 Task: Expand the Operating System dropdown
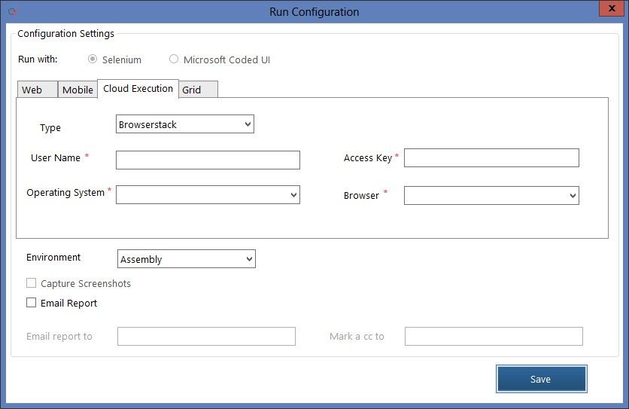tap(208, 195)
